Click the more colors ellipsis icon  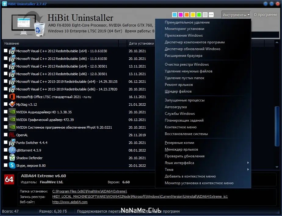(211, 15)
